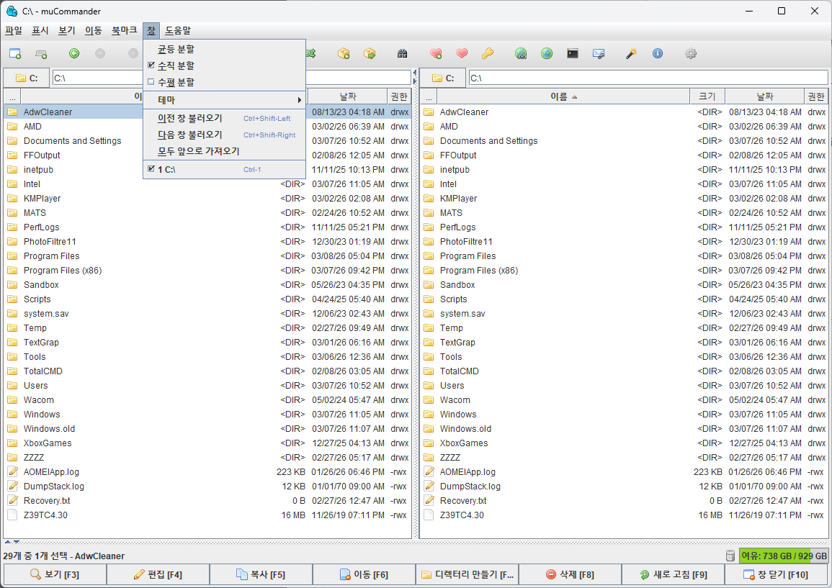Screen dimensions: 832x588
Task: Open the 파일 menu
Action: (13, 31)
